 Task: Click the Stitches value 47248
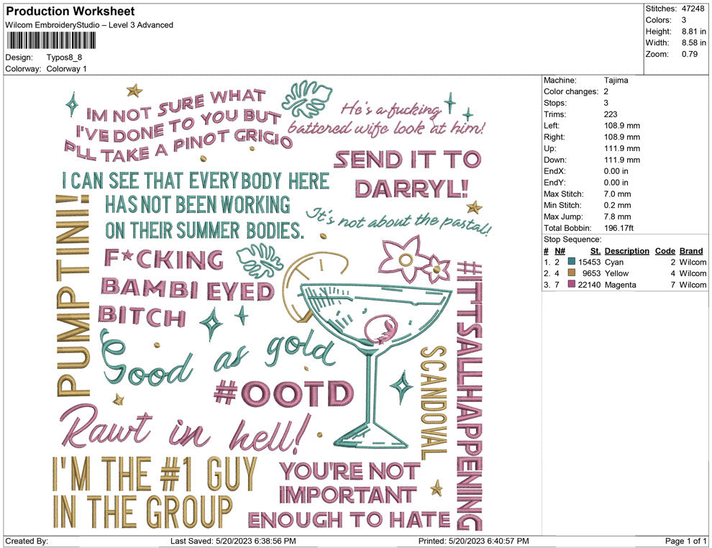click(x=693, y=9)
